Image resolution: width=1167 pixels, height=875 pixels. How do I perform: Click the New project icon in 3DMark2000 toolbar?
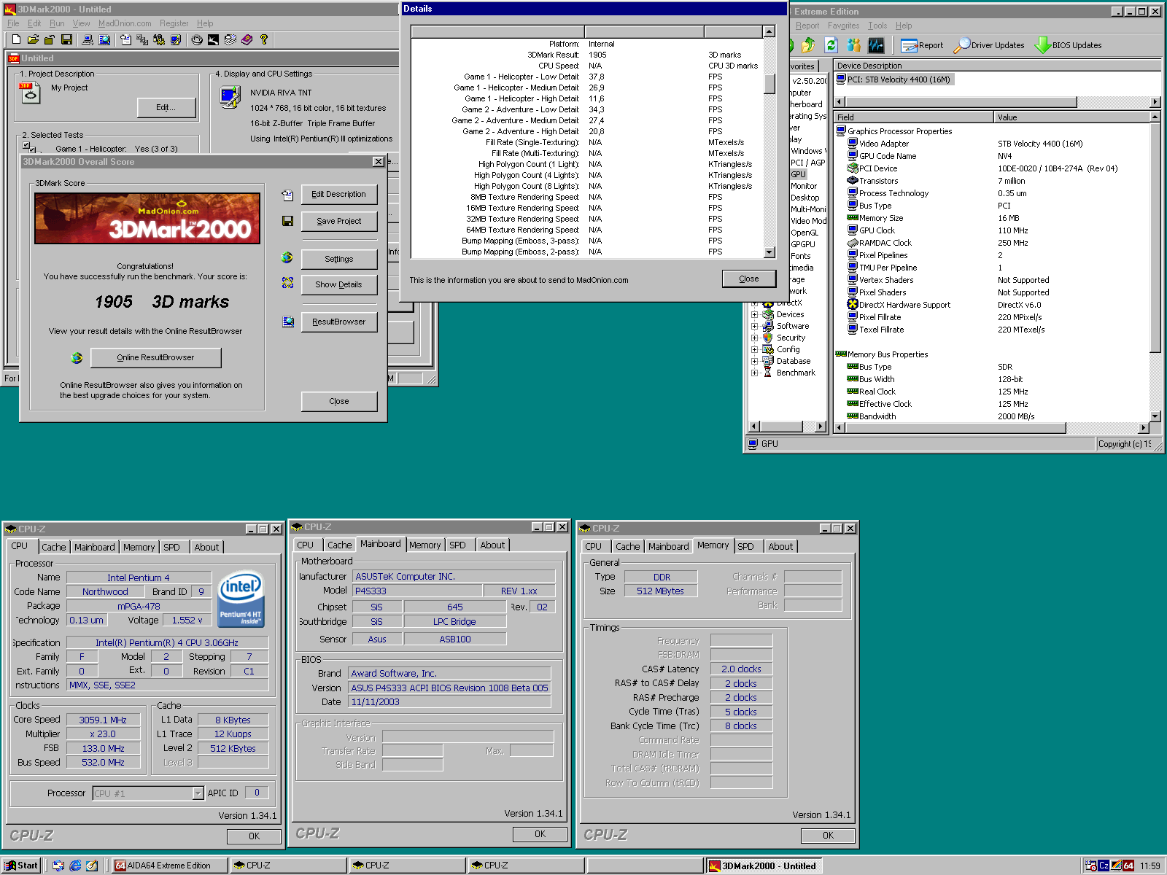tap(16, 39)
